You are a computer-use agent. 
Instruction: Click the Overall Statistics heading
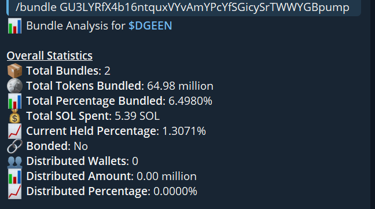[50, 56]
